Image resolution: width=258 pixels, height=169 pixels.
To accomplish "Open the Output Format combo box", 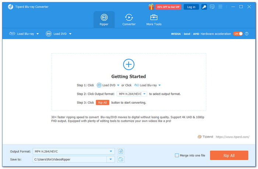I will pos(74,151).
